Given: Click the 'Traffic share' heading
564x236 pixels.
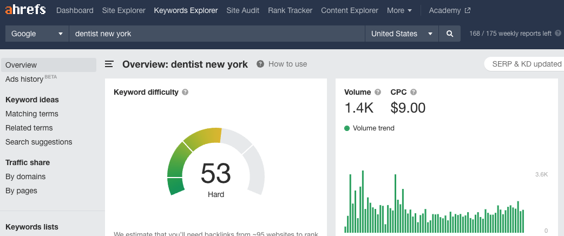Looking at the screenshot, I should [28, 162].
